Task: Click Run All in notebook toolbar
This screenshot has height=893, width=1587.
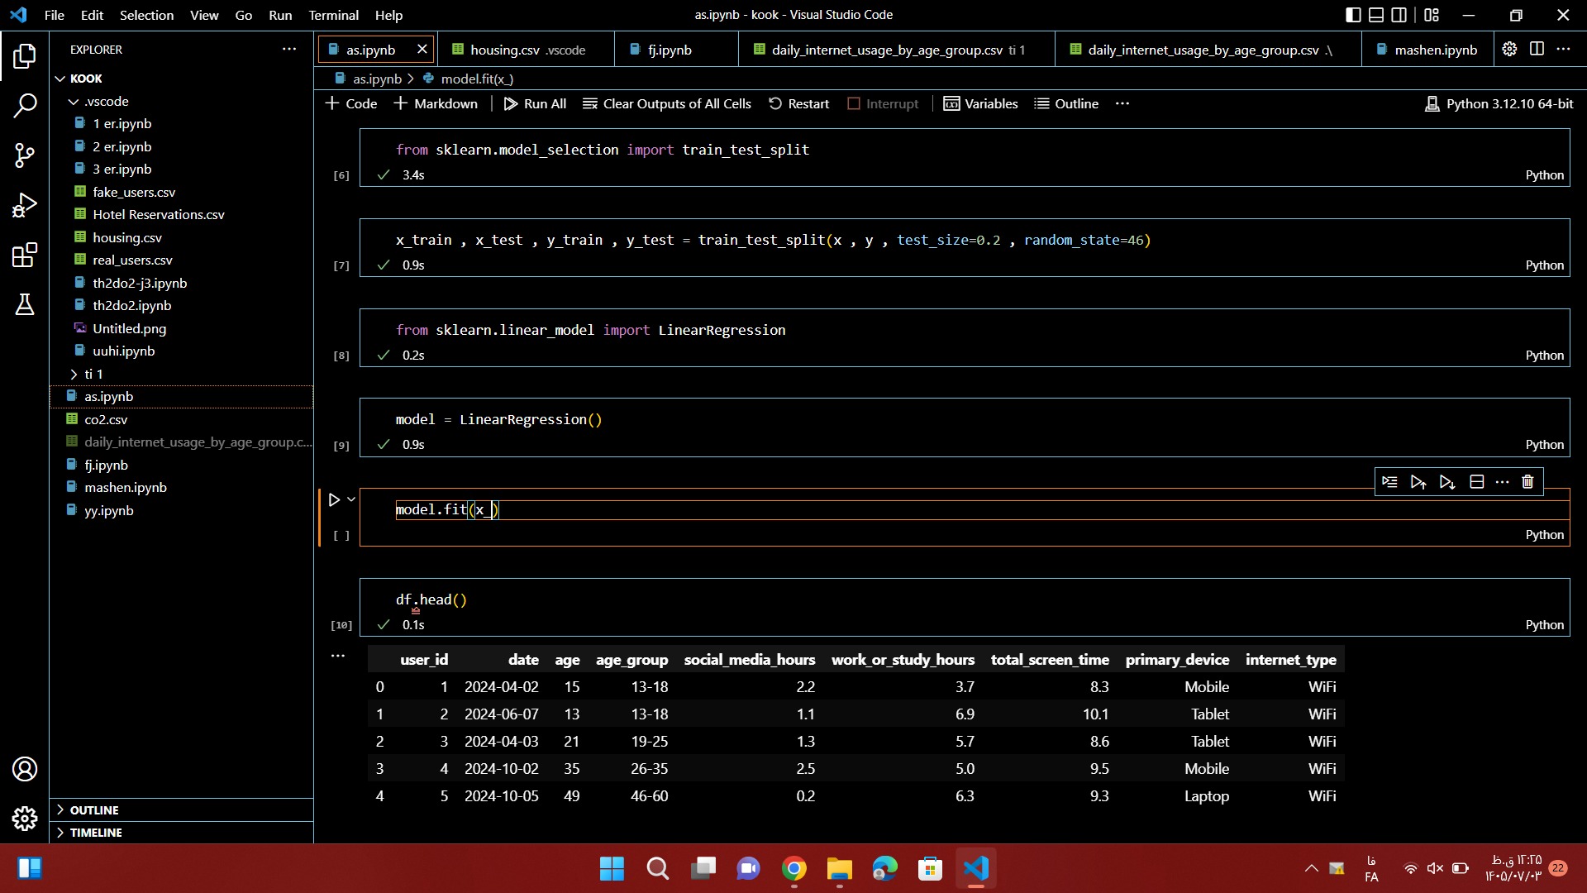Action: click(535, 103)
